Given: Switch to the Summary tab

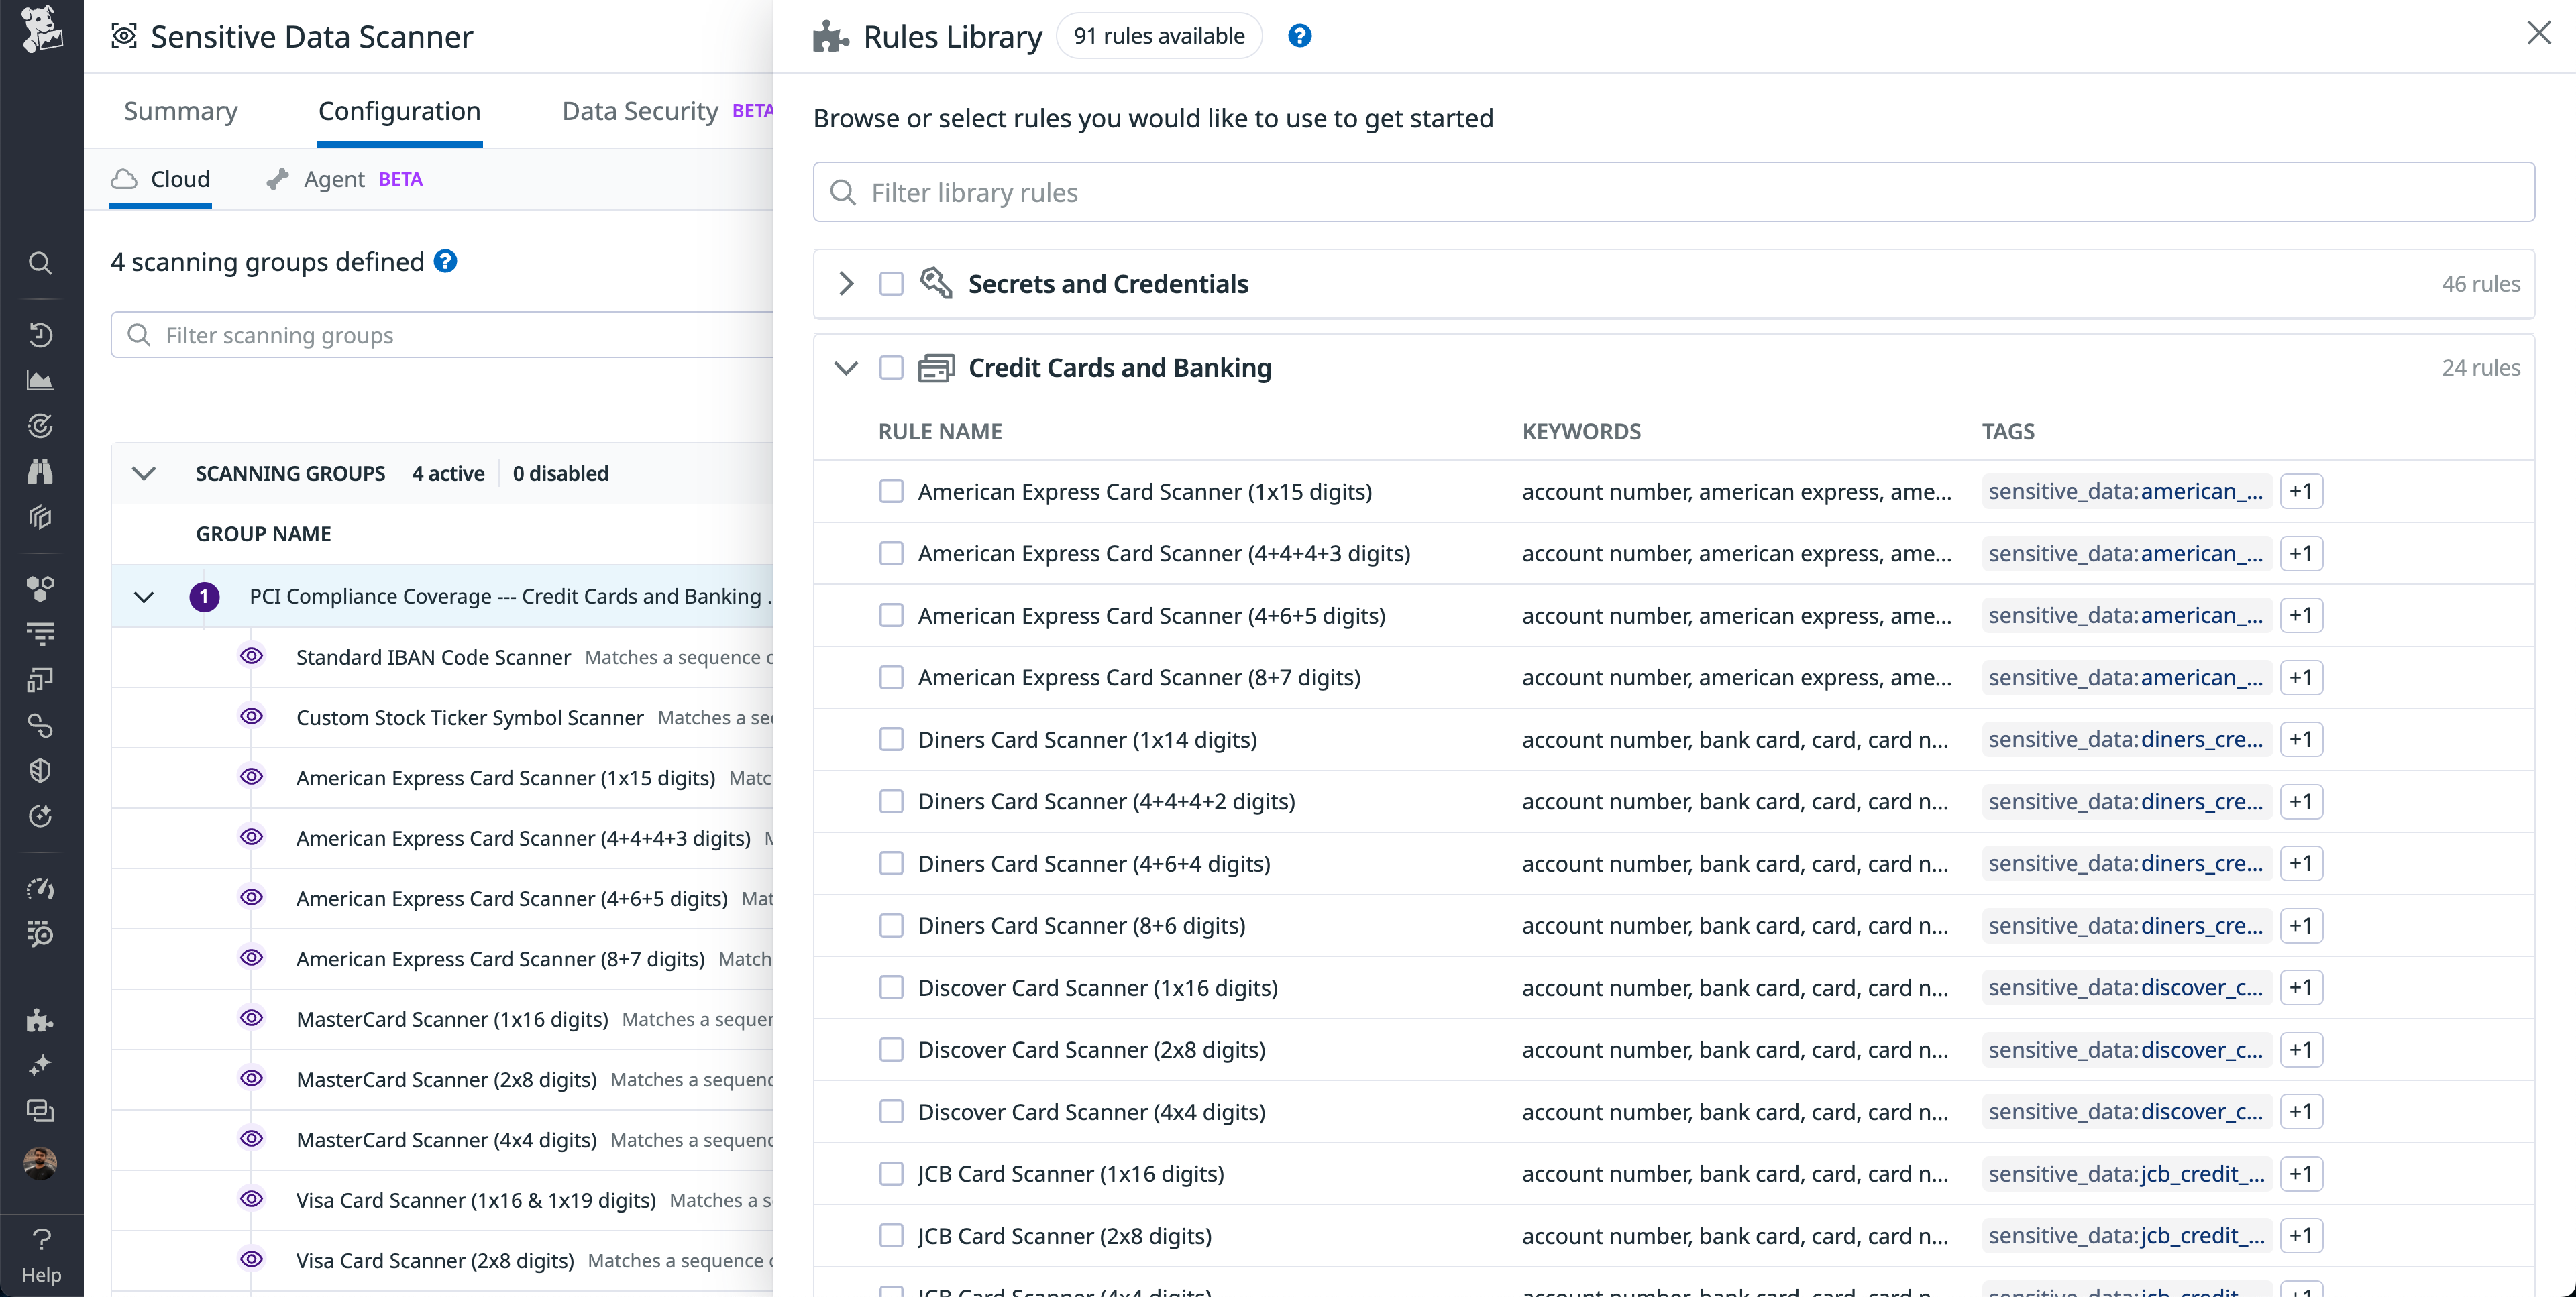Looking at the screenshot, I should (180, 111).
